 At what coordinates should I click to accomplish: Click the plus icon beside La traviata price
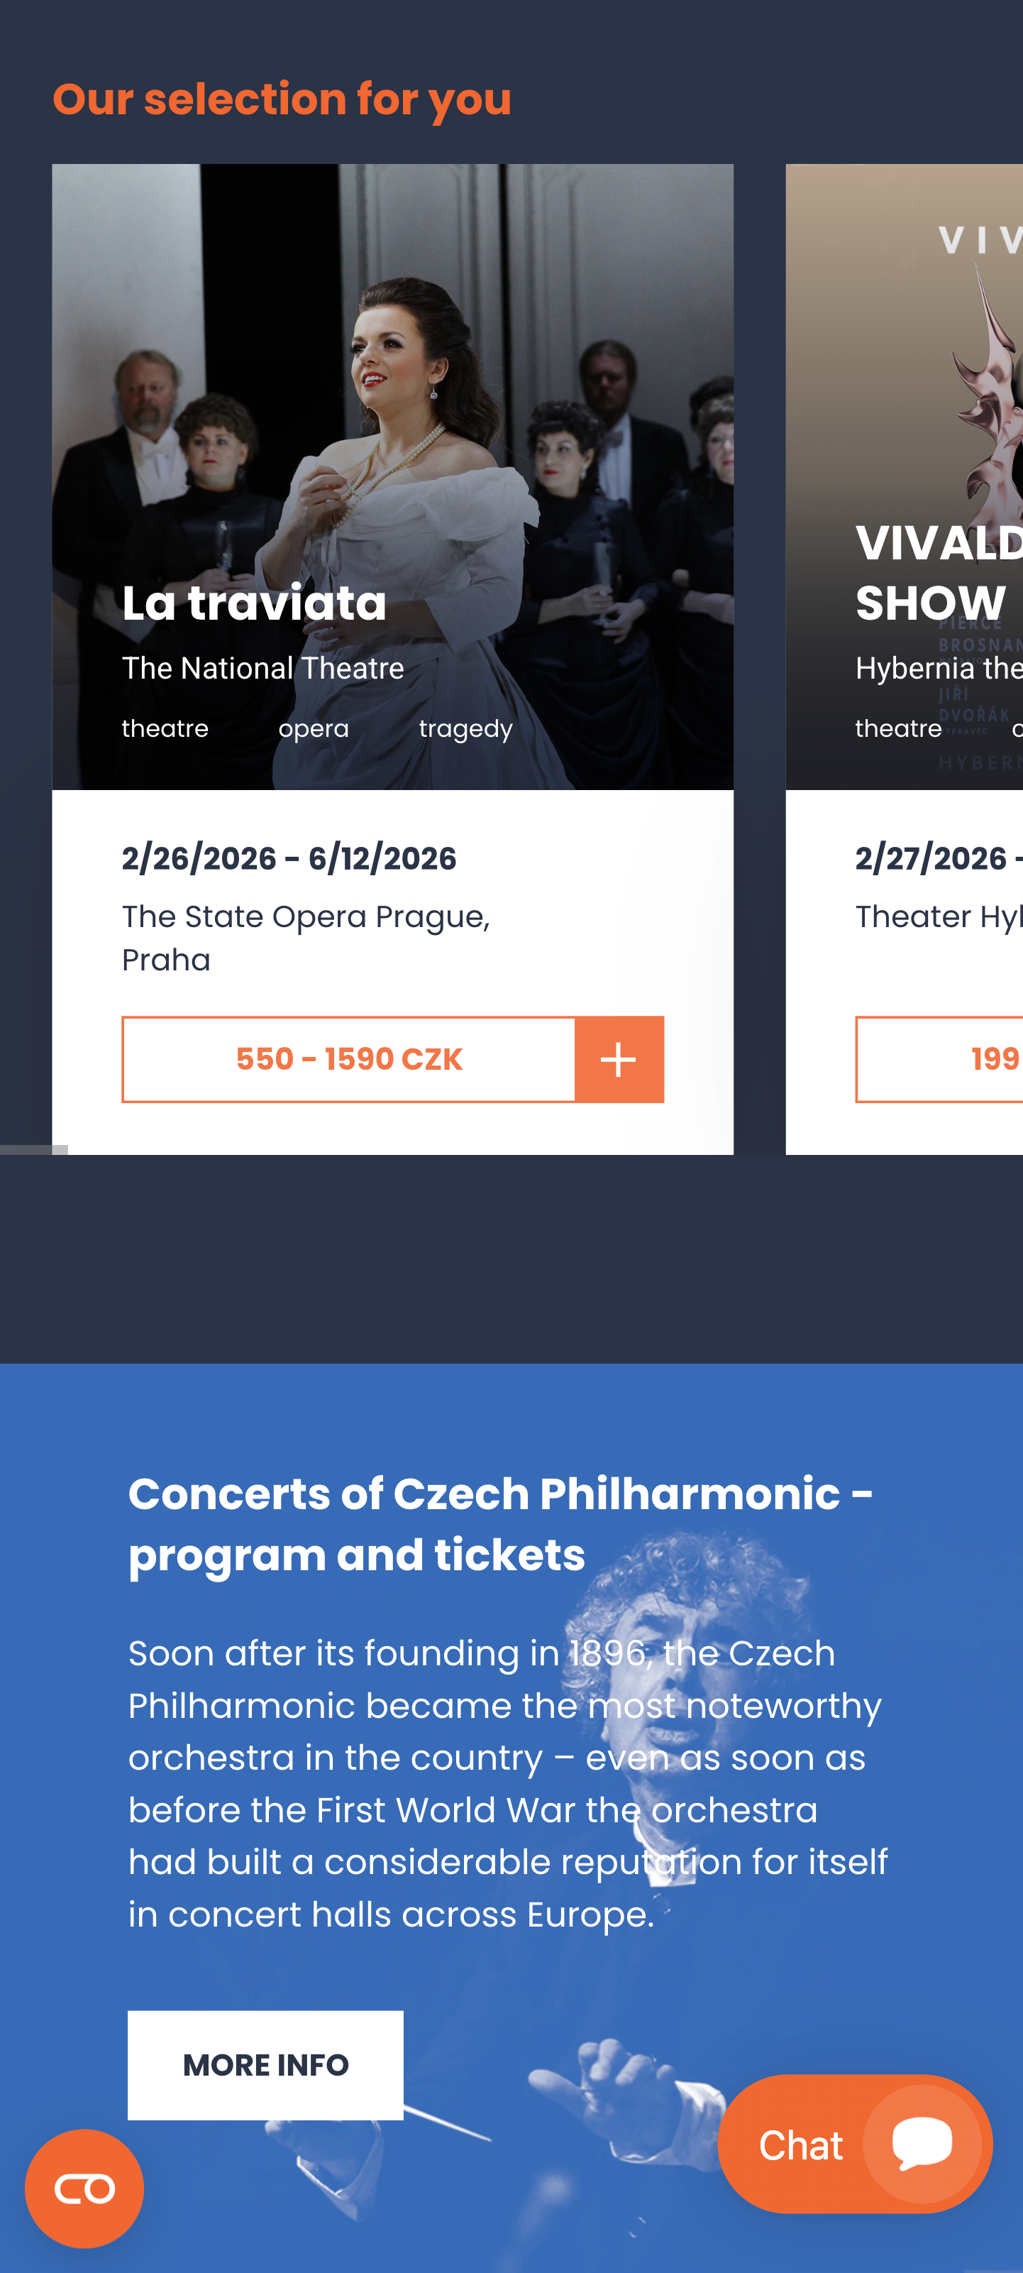[619, 1059]
